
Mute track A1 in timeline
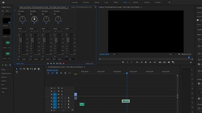62,98
